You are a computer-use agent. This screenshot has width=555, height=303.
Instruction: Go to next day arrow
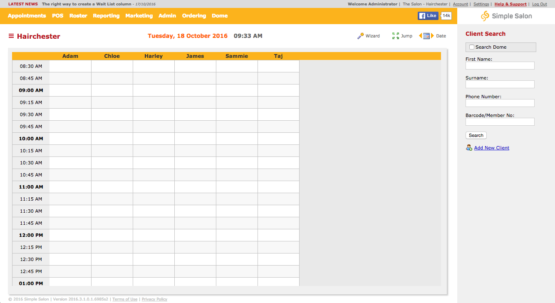click(432, 36)
